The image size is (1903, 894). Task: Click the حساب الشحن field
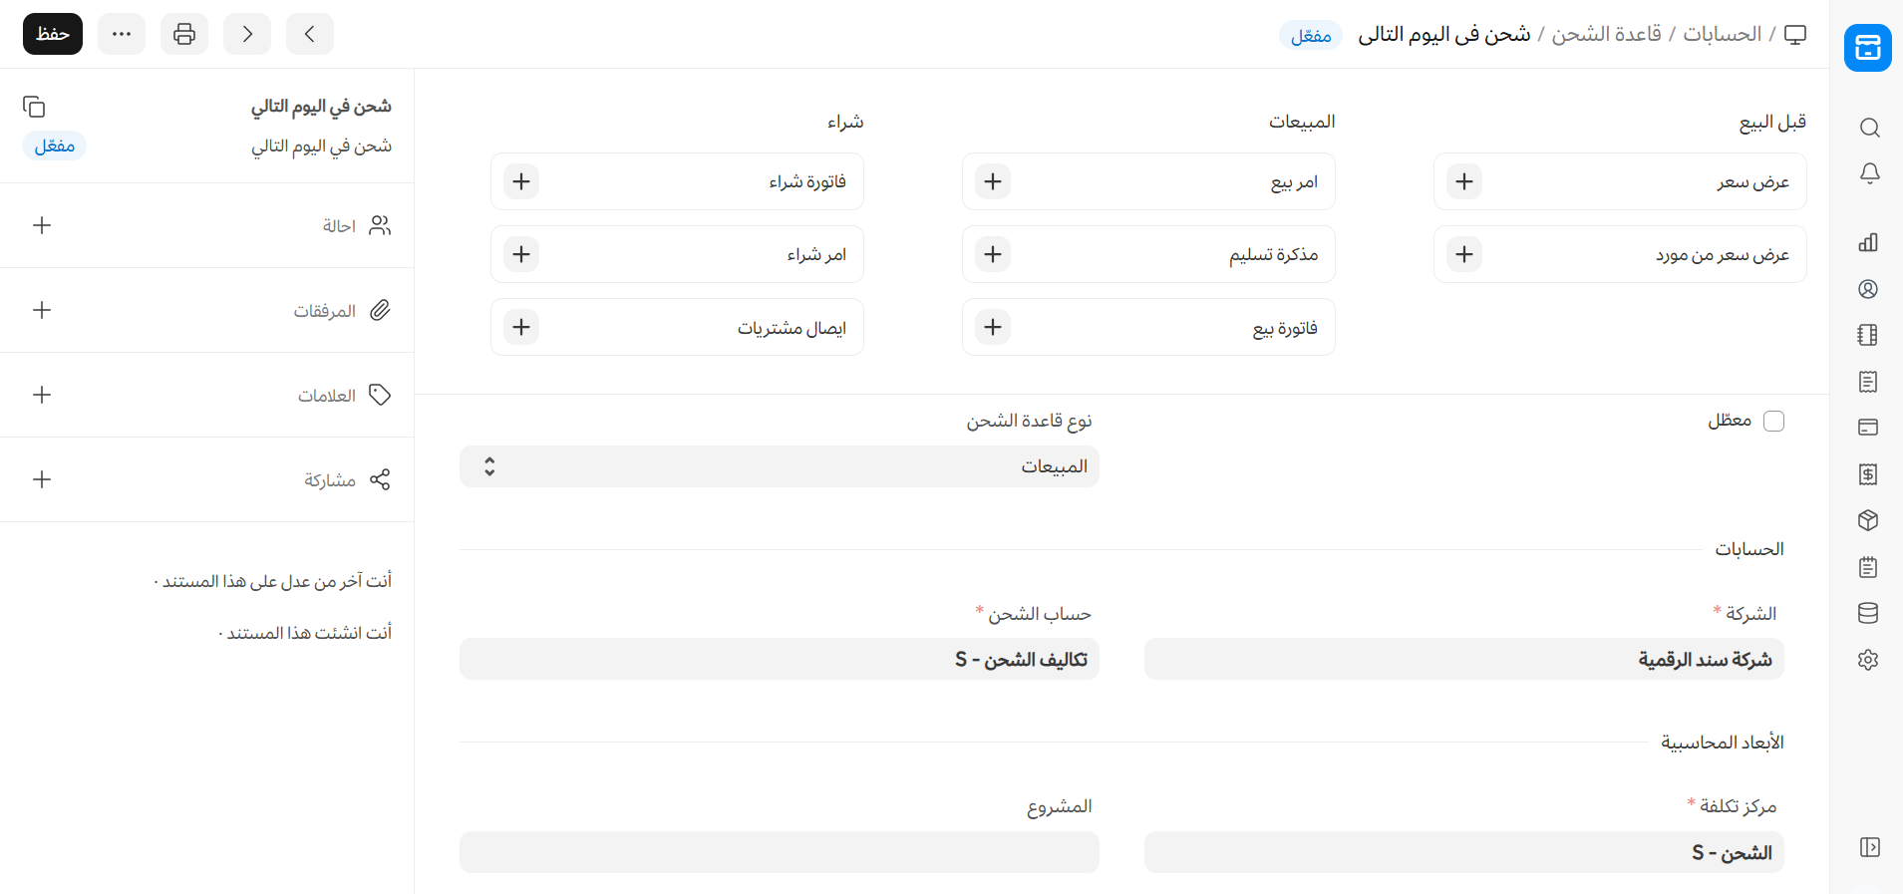(779, 659)
